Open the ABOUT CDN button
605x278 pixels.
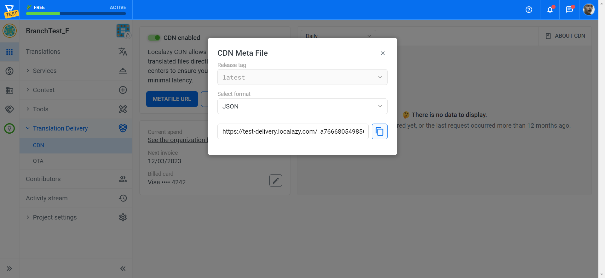(x=565, y=36)
